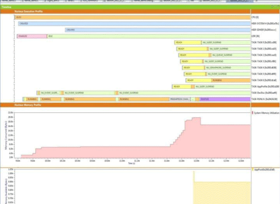Click longest NU_EVENT_SUSPEND segment in DevDoc row
The image size is (280, 204).
[x=184, y=93]
